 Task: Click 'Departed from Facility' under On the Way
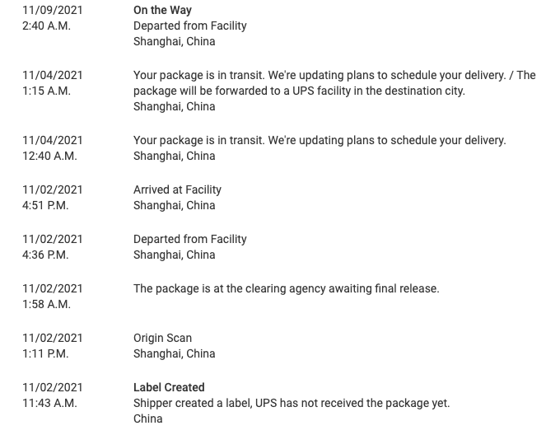click(x=189, y=26)
